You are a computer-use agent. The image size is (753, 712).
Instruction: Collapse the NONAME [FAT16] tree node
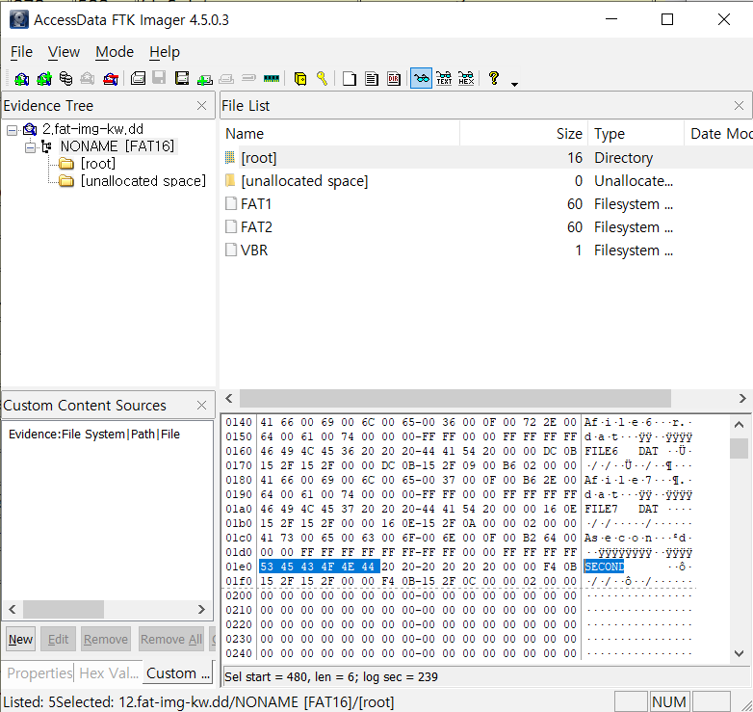pos(30,147)
